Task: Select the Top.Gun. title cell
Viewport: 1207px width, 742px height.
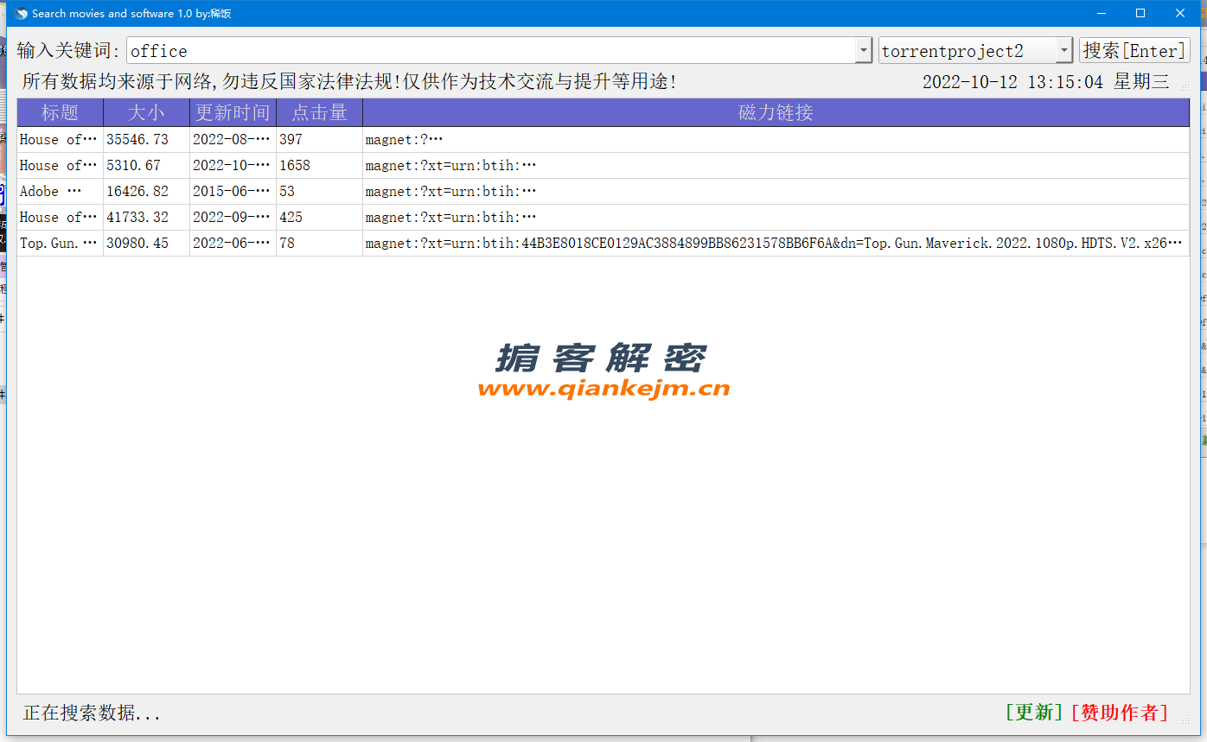Action: (61, 244)
